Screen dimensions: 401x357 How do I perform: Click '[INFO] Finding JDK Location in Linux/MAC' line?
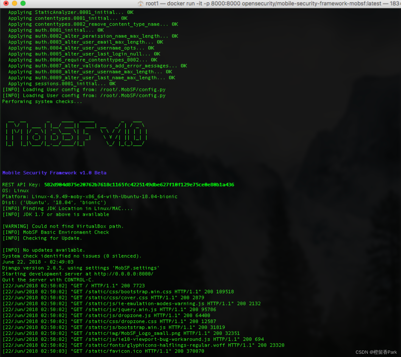[x=67, y=209]
